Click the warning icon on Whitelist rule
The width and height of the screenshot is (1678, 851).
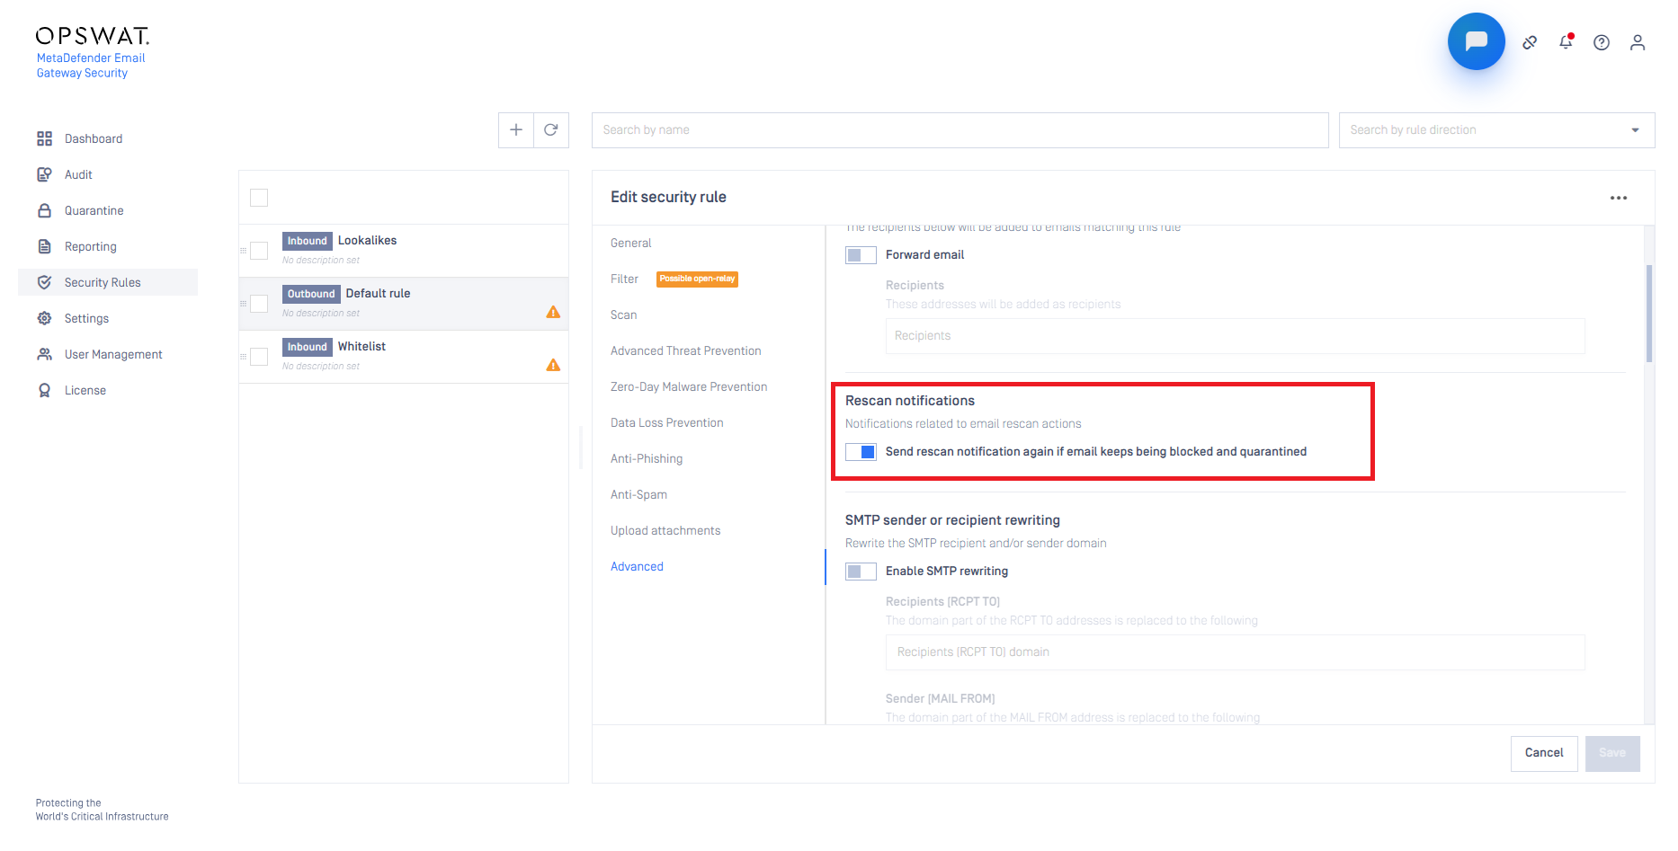coord(553,365)
